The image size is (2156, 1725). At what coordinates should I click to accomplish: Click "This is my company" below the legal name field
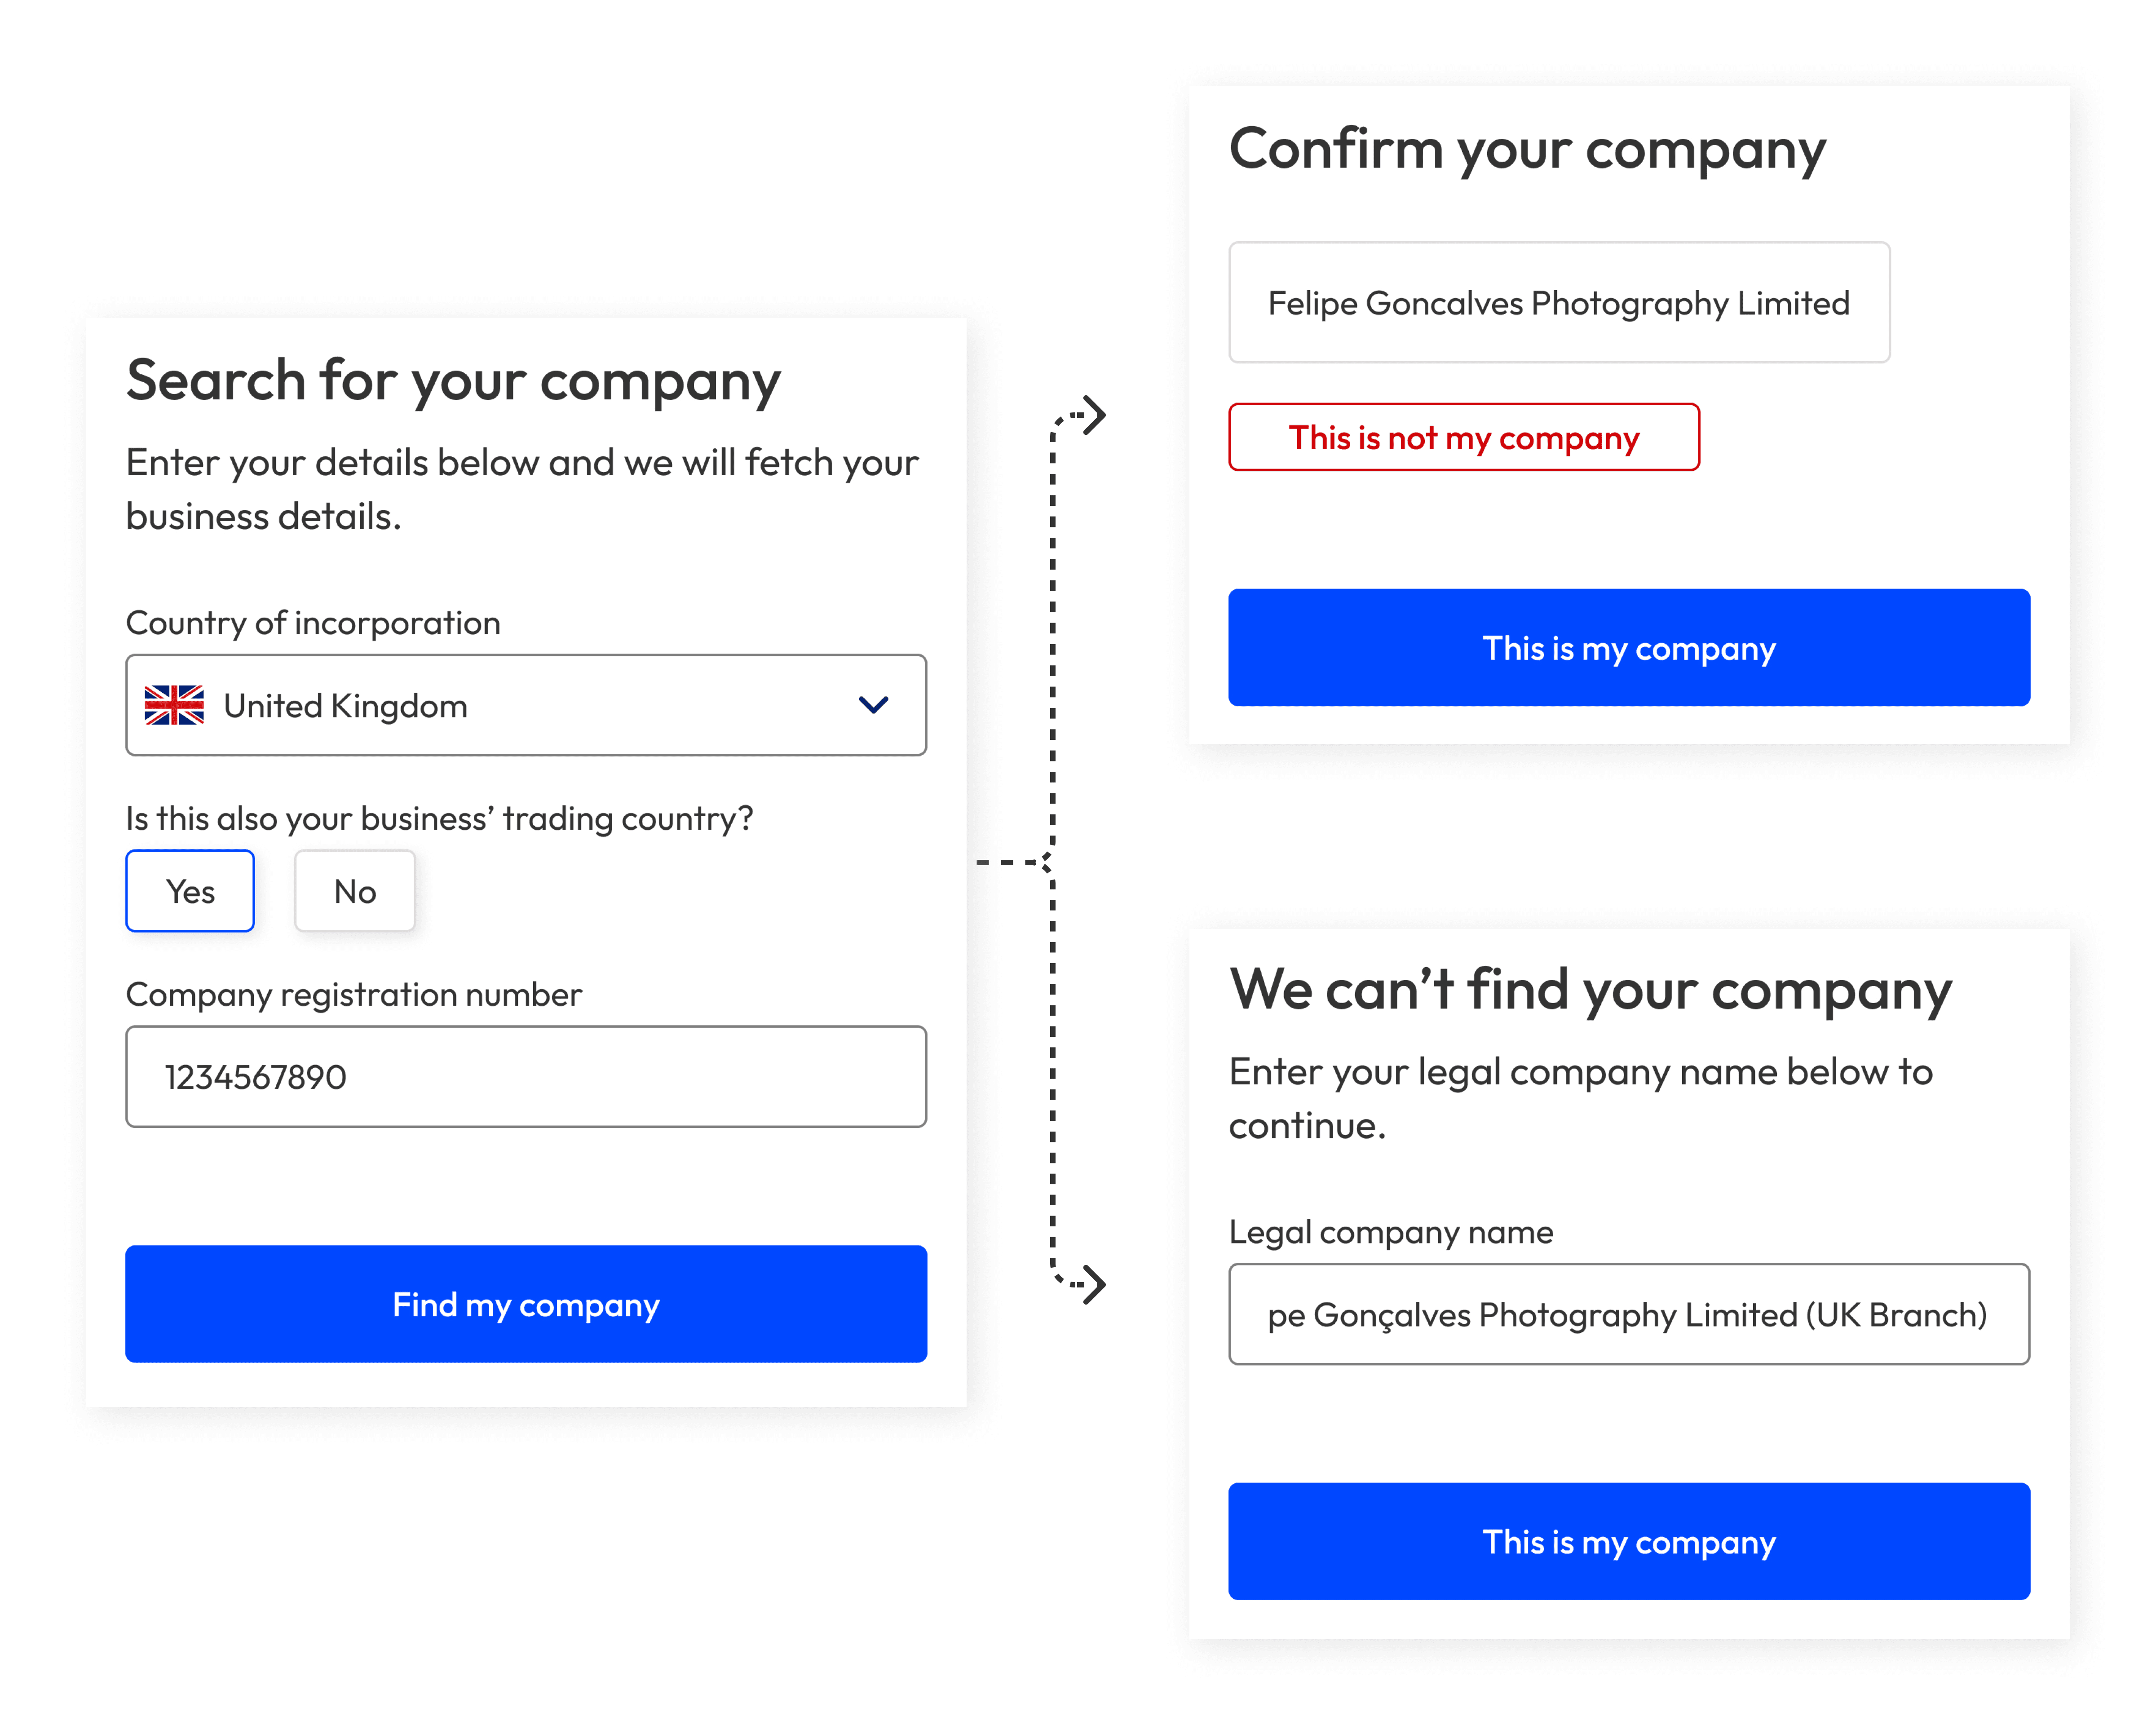1629,1542
